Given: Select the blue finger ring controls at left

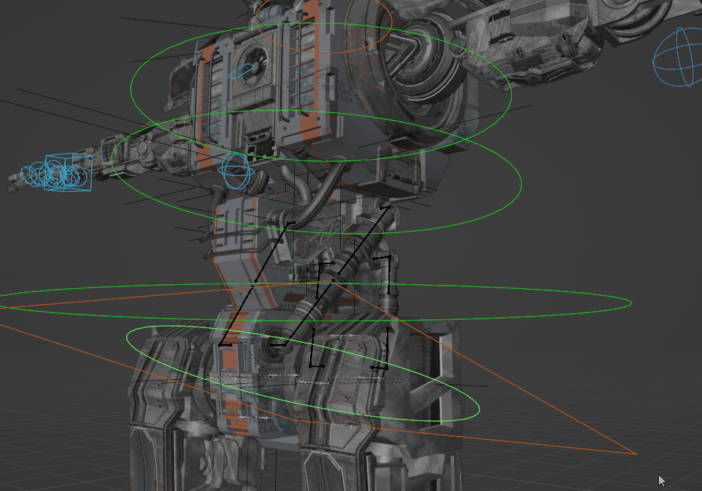Looking at the screenshot, I should 53,175.
